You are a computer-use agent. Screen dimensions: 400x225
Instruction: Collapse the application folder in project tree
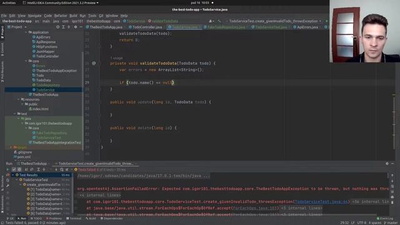click(x=26, y=32)
